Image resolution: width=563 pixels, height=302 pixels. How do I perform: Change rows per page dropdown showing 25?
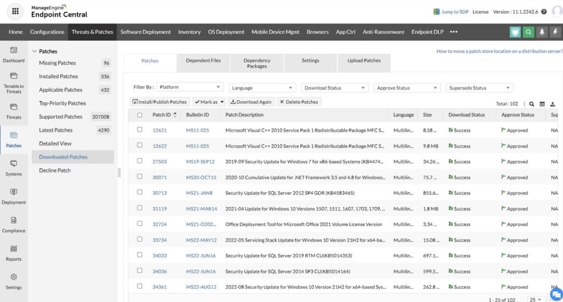click(536, 299)
